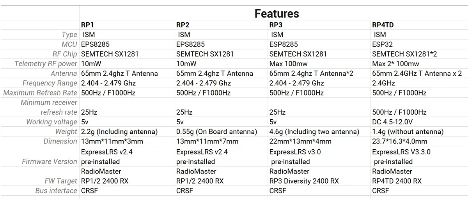Select the Max 2* 100mw cell
Image resolution: width=468 pixels, height=207 pixels.
(396, 64)
